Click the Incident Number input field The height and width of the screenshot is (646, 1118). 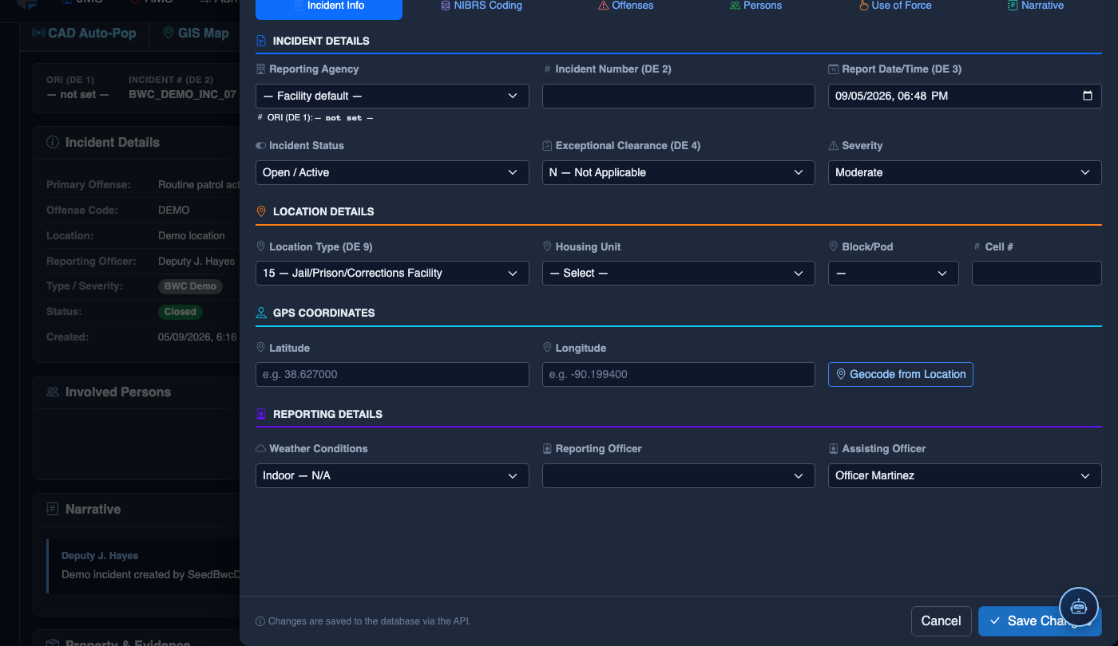click(x=679, y=96)
